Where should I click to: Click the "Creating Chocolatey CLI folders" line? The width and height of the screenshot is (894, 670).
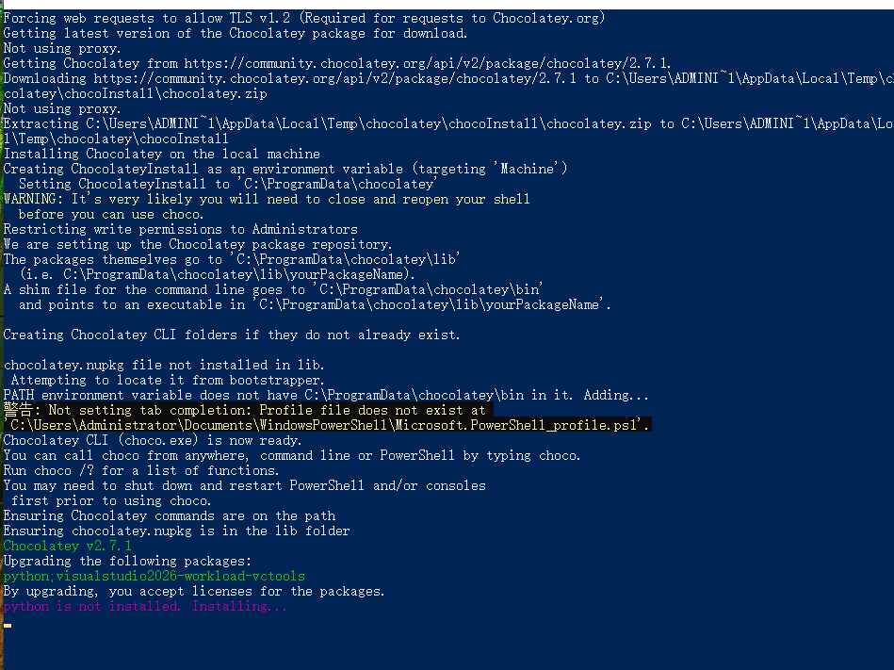click(232, 335)
